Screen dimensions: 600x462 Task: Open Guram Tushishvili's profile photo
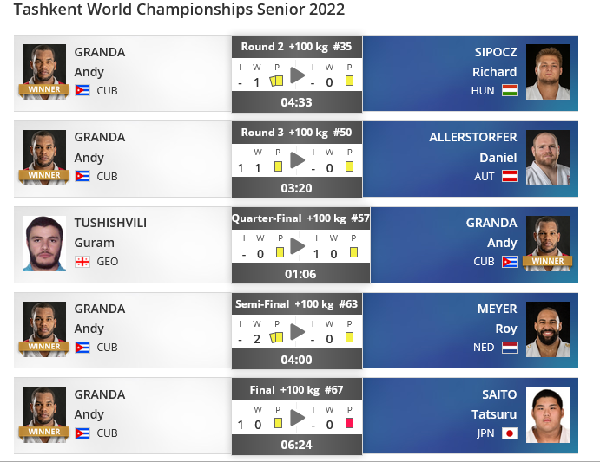pos(44,244)
